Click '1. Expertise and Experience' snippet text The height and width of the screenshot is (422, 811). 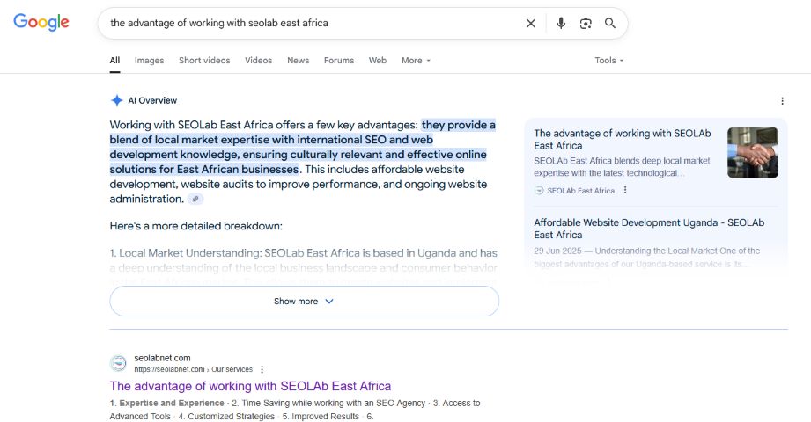166,403
